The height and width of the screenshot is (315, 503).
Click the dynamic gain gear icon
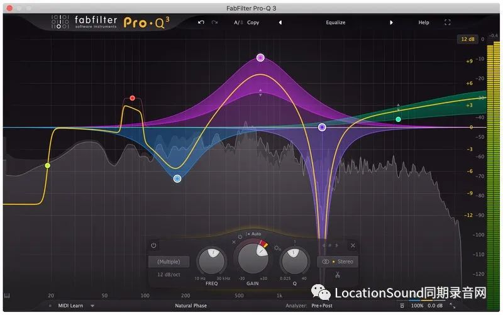[x=277, y=248]
